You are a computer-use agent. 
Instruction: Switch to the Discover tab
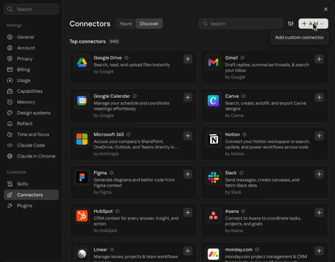(149, 24)
